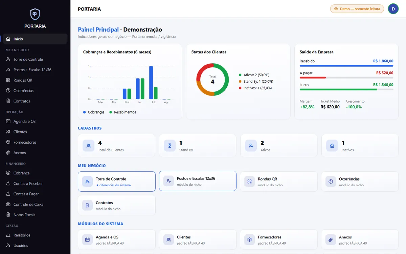Click the Painel Principal heading
This screenshot has width=406, height=254.
[98, 30]
